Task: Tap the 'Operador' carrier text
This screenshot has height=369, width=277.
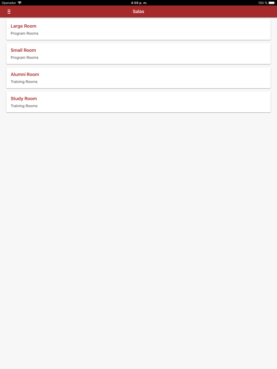Action: 9,3
